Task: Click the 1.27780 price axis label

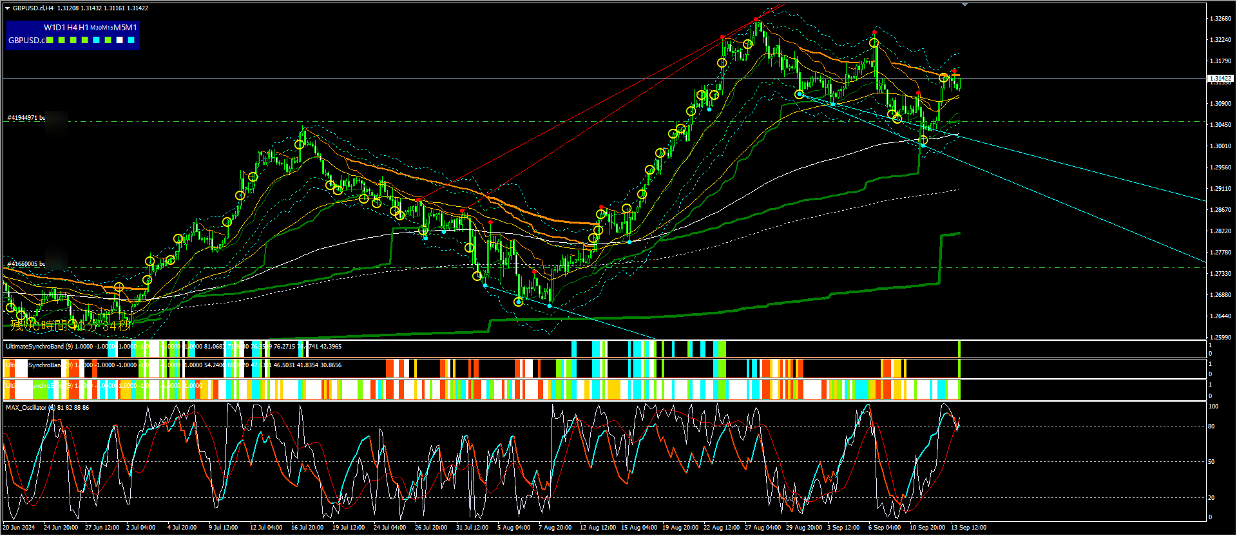Action: point(1220,253)
